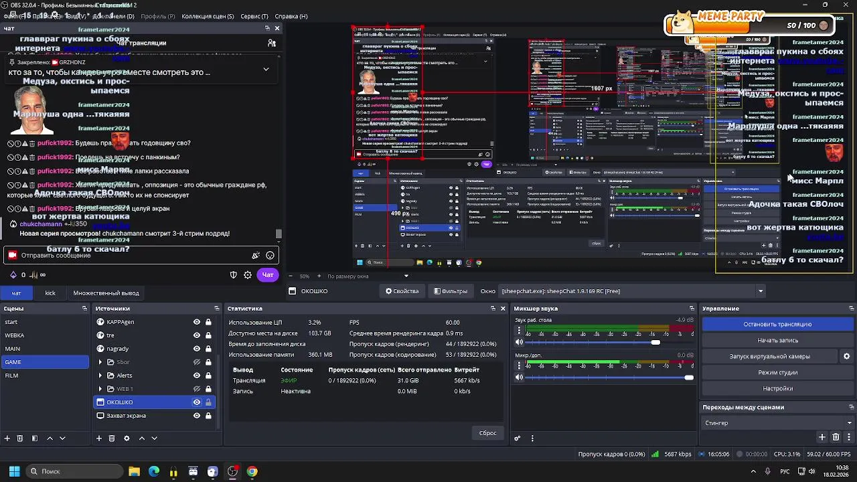Image resolution: width=857 pixels, height=482 pixels.
Task: Toggle lock on ОКОШКО source
Action: point(208,402)
